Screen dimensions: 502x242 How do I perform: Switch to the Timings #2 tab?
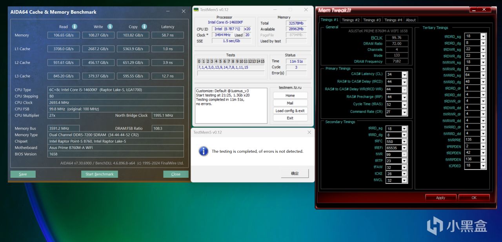[351, 20]
